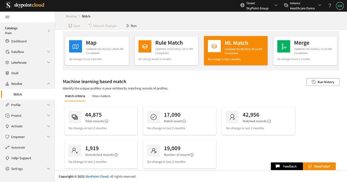
Task: Expand the Catalogs Main chevron
Action: [x=49, y=31]
